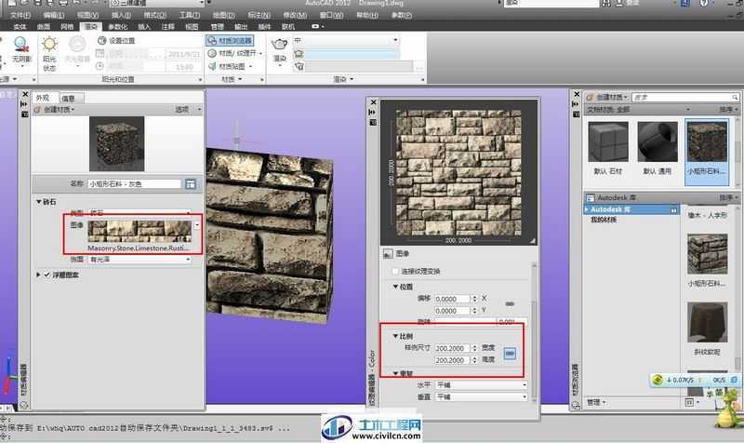
Task: Click the lock aspect ratio link icon
Action: pos(510,354)
